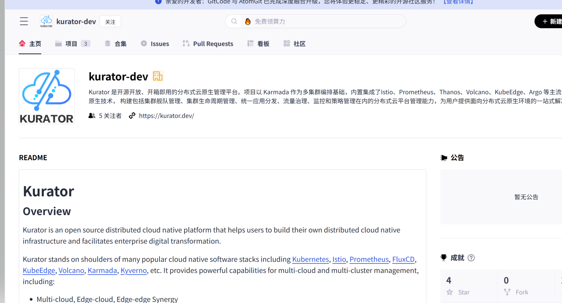Open the Istio link
This screenshot has width=562, height=303.
tap(339, 259)
